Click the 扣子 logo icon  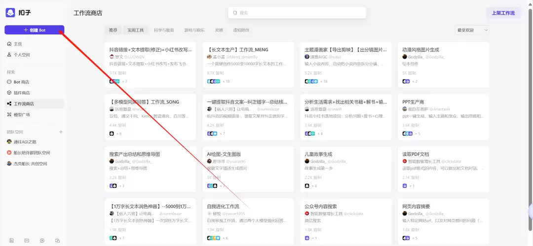coord(10,13)
